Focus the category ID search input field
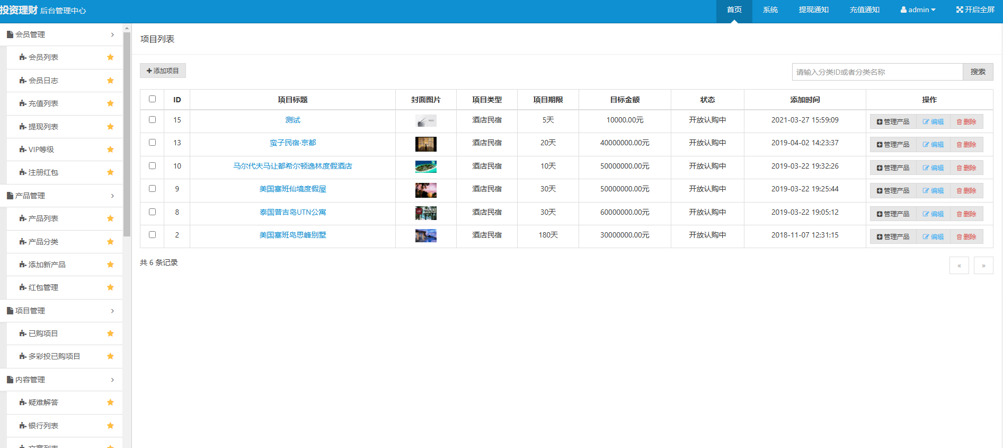Image resolution: width=1003 pixels, height=448 pixels. pyautogui.click(x=877, y=72)
